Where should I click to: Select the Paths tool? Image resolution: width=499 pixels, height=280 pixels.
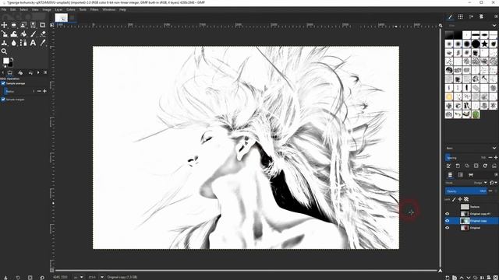tap(23, 43)
